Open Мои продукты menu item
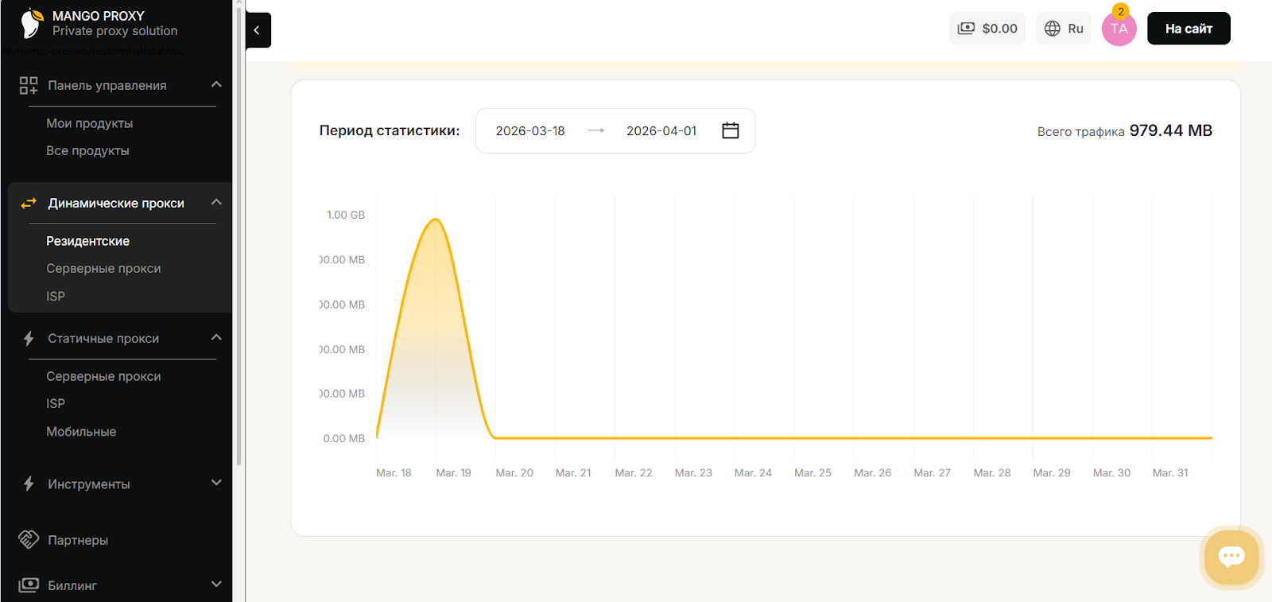This screenshot has width=1272, height=602. tap(89, 123)
